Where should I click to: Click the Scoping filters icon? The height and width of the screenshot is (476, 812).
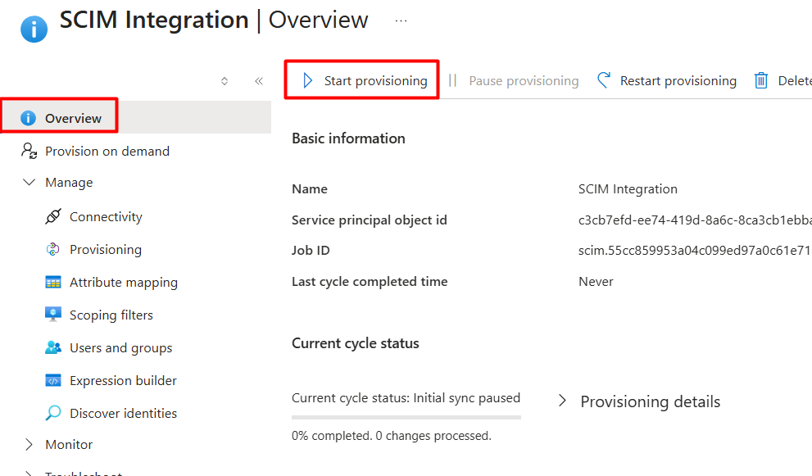52,315
